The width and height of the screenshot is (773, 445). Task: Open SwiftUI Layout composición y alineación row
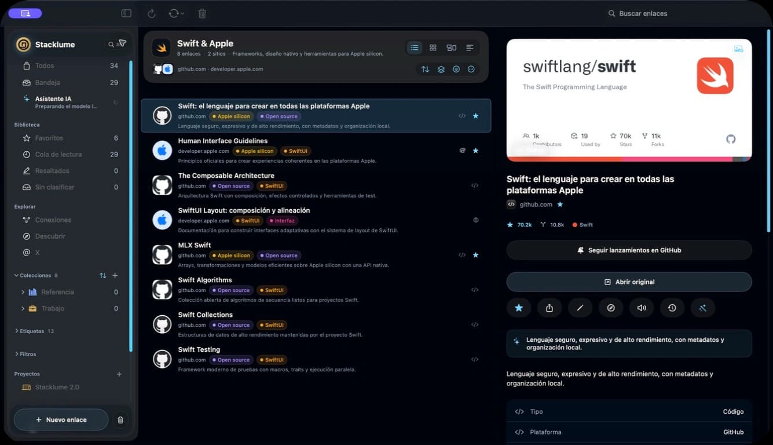click(x=316, y=220)
